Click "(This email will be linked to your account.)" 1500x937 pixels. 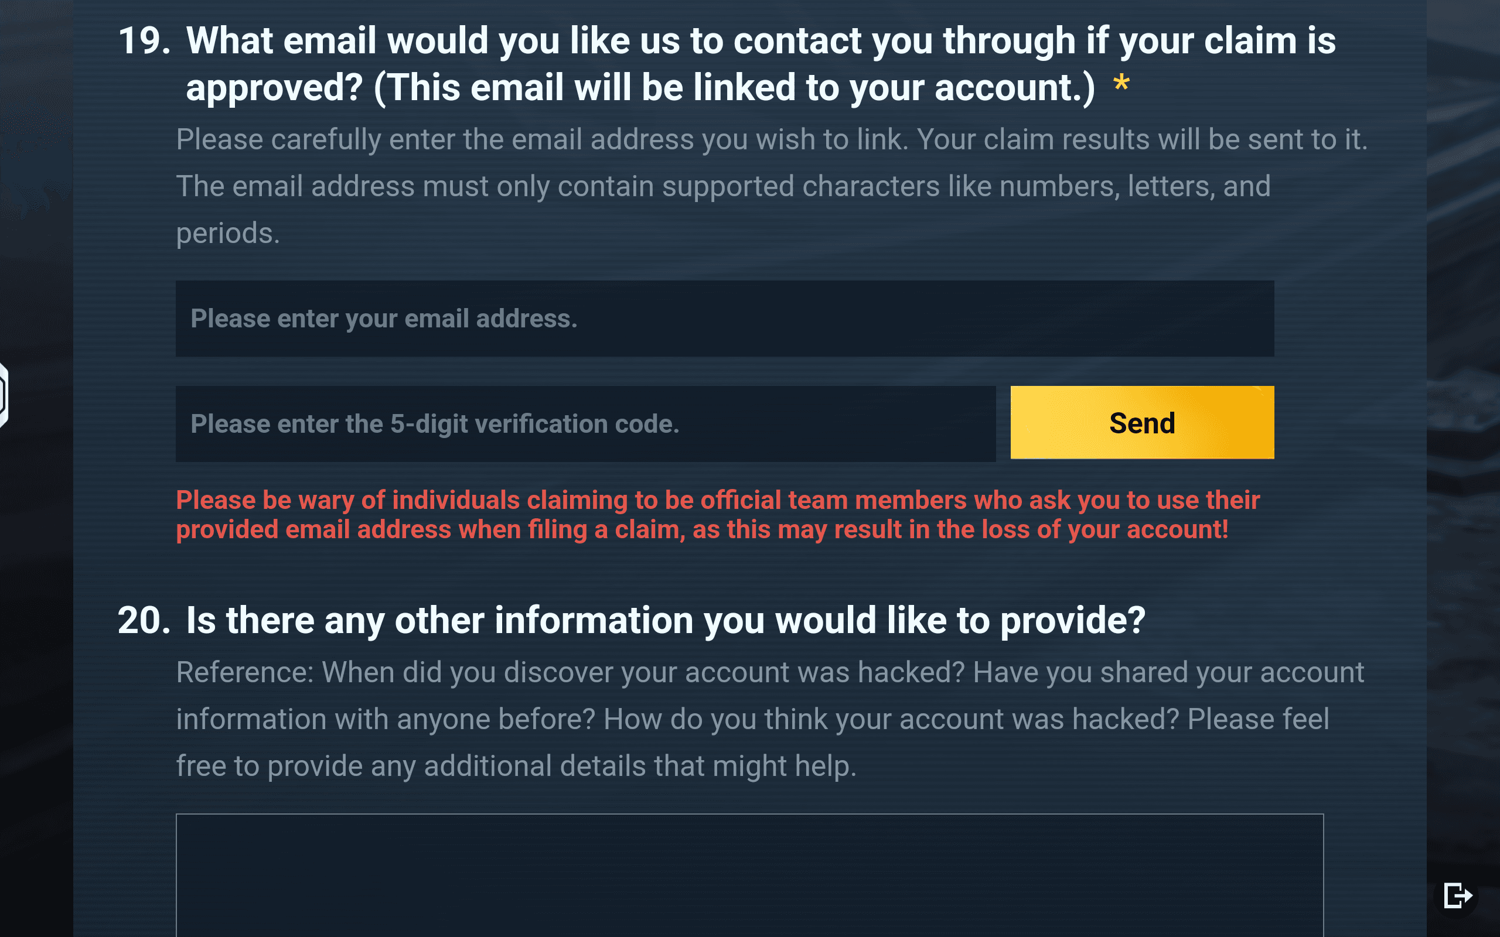coord(735,87)
